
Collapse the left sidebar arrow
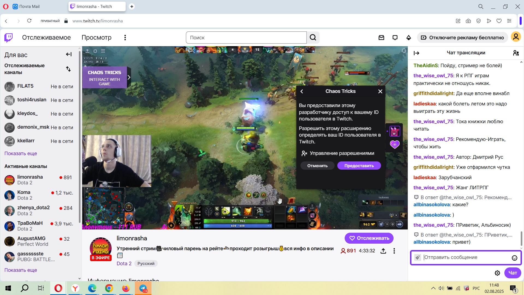pyautogui.click(x=69, y=54)
